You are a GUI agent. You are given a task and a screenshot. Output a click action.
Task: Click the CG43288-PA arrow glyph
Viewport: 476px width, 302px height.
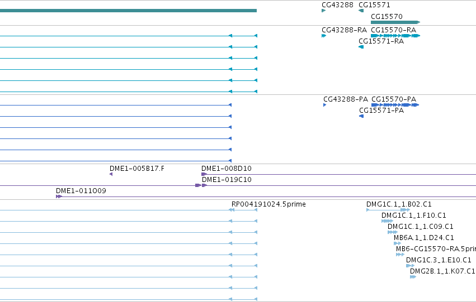(325, 105)
